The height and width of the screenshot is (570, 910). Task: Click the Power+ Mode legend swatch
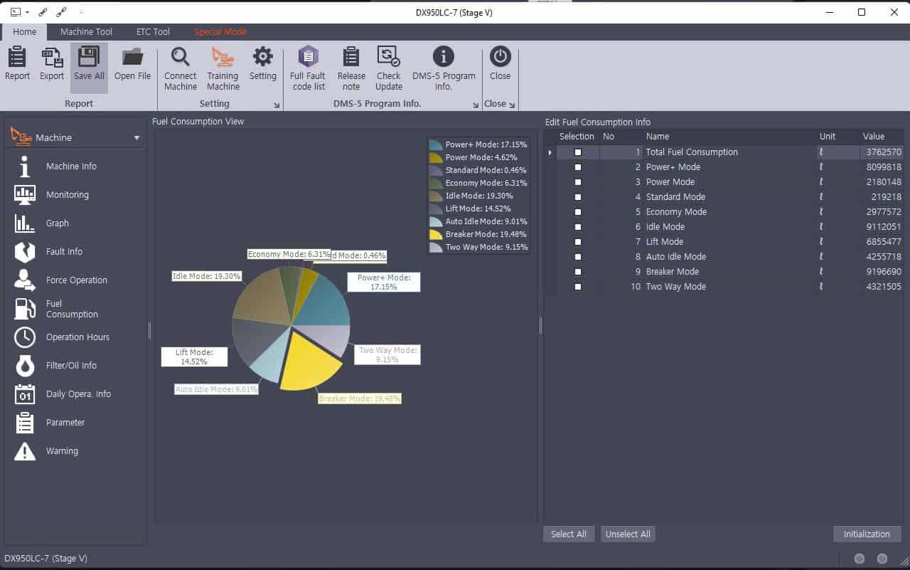click(436, 144)
